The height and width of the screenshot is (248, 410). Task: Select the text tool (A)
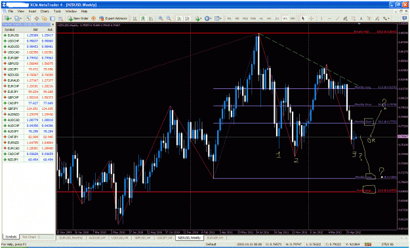(361, 18)
